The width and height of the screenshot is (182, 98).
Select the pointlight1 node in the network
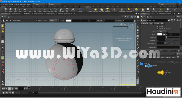pos(161,73)
